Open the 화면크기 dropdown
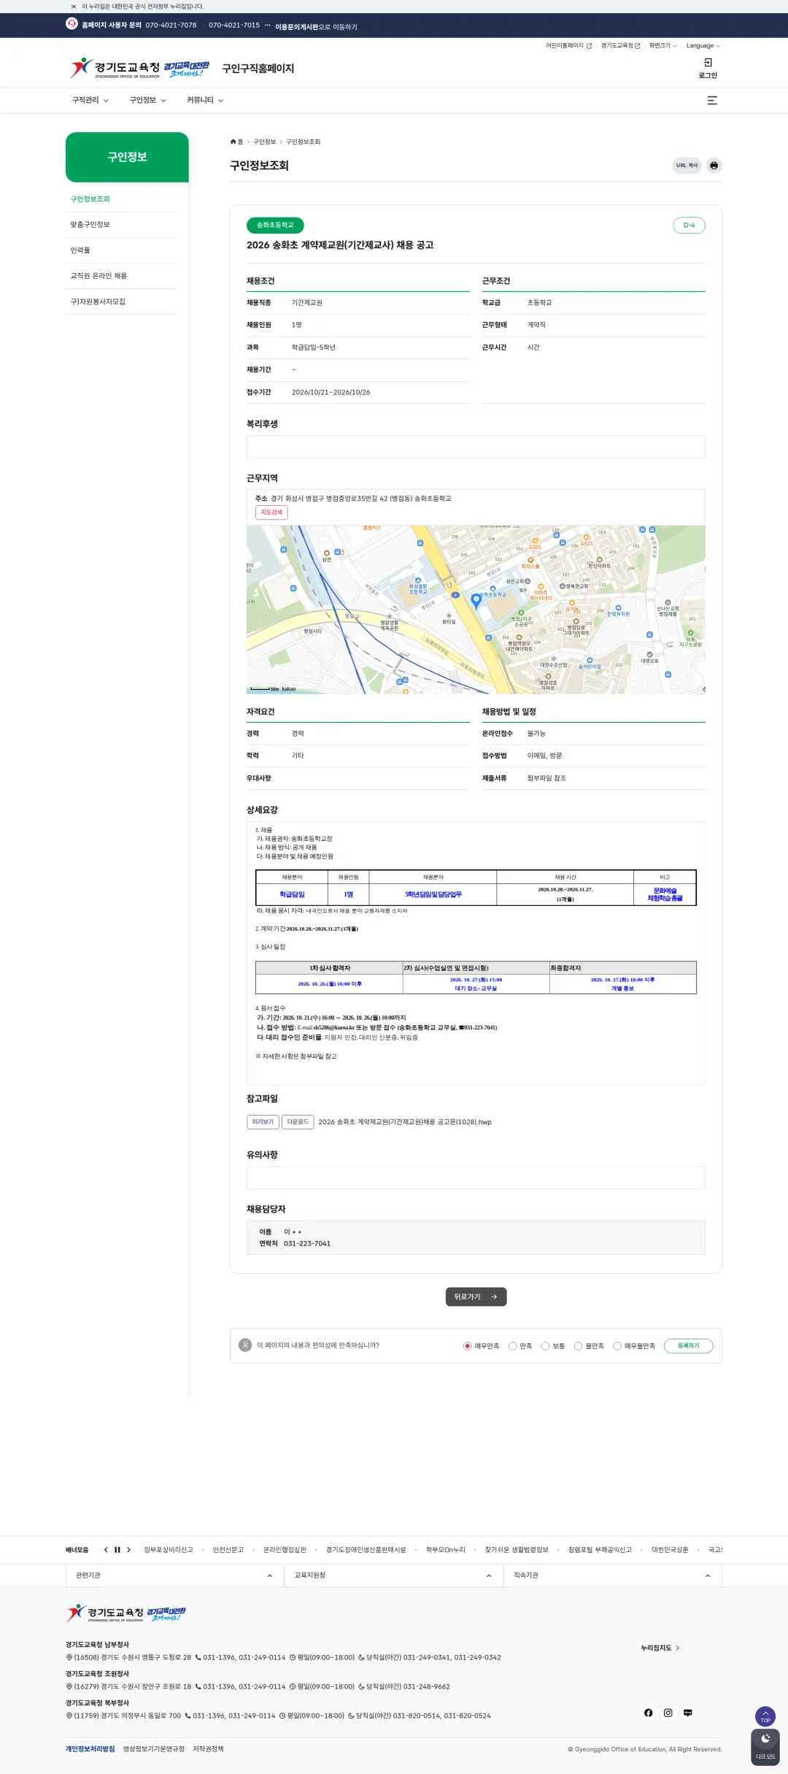Viewport: 788px width, 1774px height. (663, 46)
